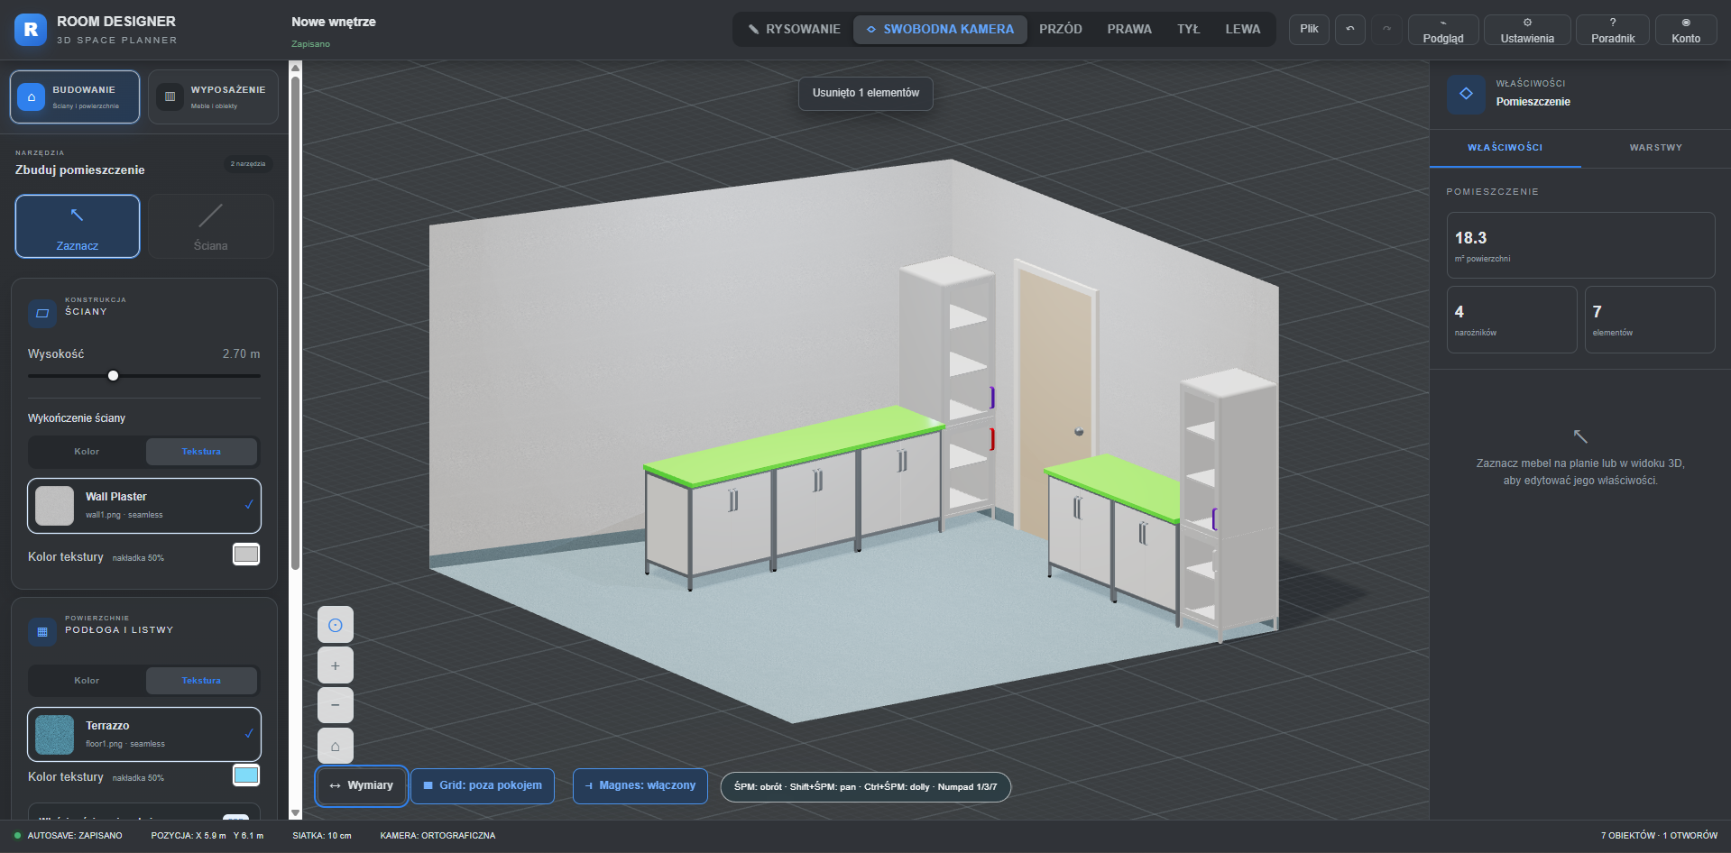Open the Plik file menu

(x=1309, y=29)
